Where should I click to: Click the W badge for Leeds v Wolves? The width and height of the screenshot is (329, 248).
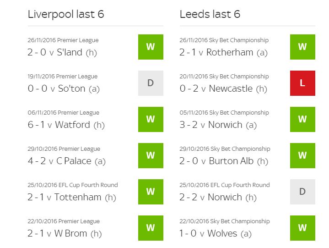(x=302, y=228)
